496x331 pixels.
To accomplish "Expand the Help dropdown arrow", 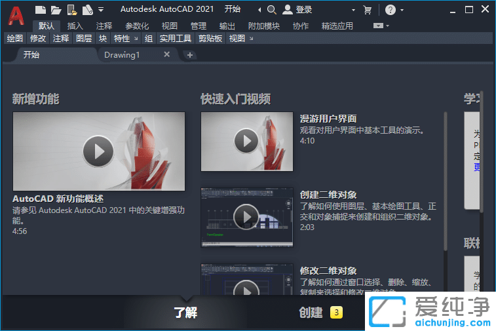I will click(402, 10).
